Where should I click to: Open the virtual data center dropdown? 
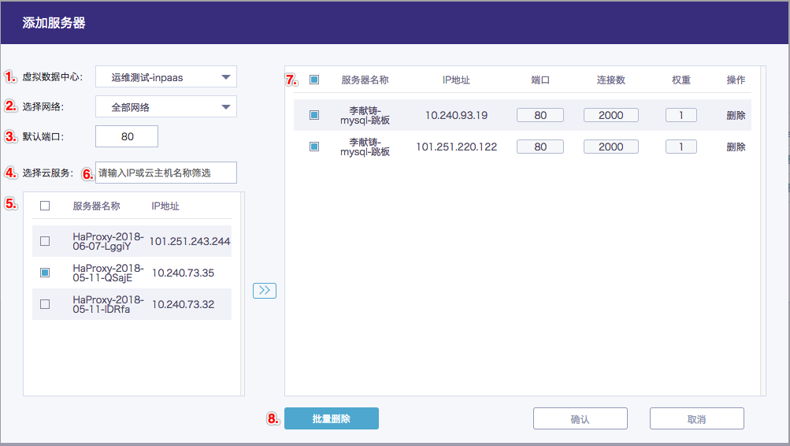click(x=165, y=76)
